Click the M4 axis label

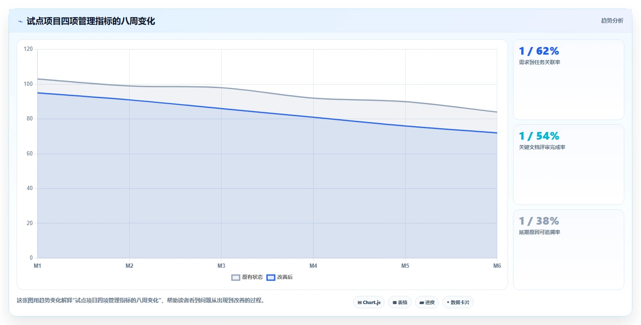pyautogui.click(x=313, y=266)
